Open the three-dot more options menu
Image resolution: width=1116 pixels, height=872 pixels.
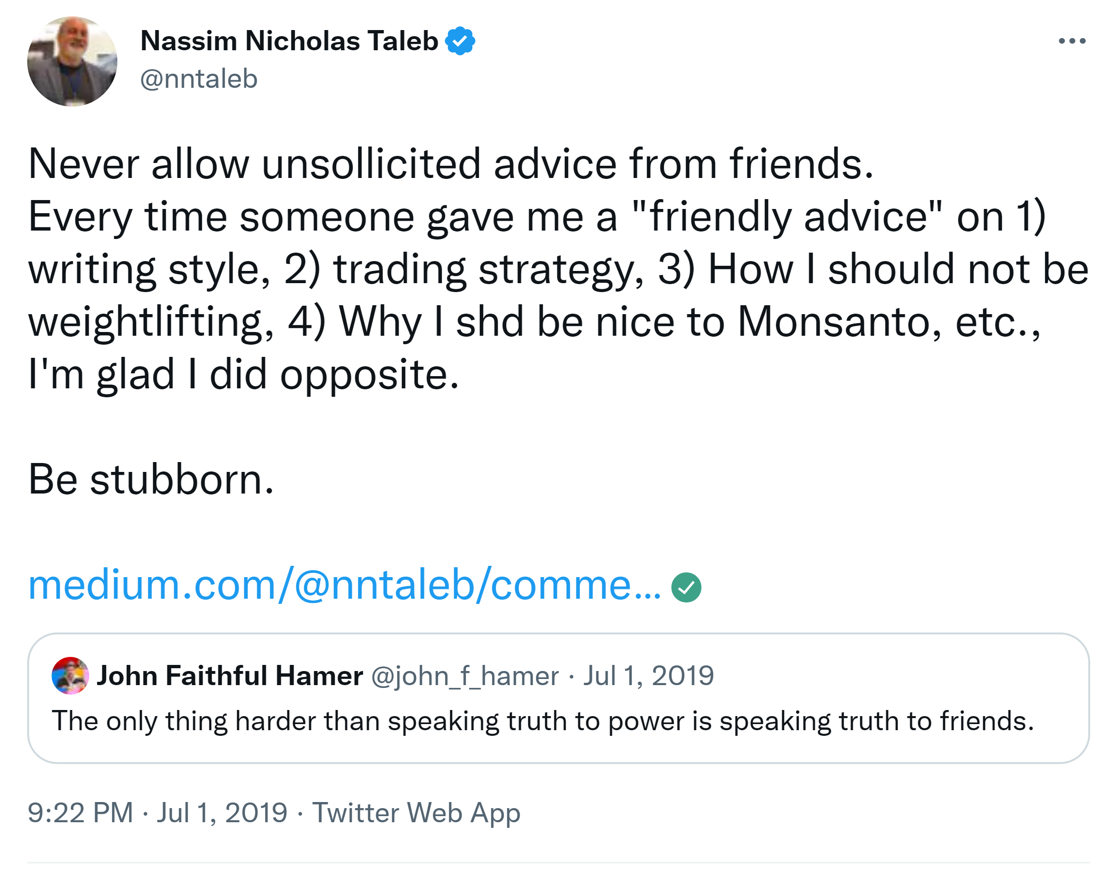1071,41
